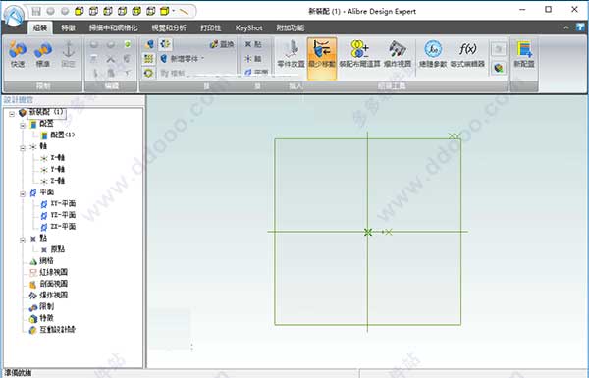The height and width of the screenshot is (378, 589).
Task: Click the 快速 quick constraint icon
Action: (x=18, y=54)
